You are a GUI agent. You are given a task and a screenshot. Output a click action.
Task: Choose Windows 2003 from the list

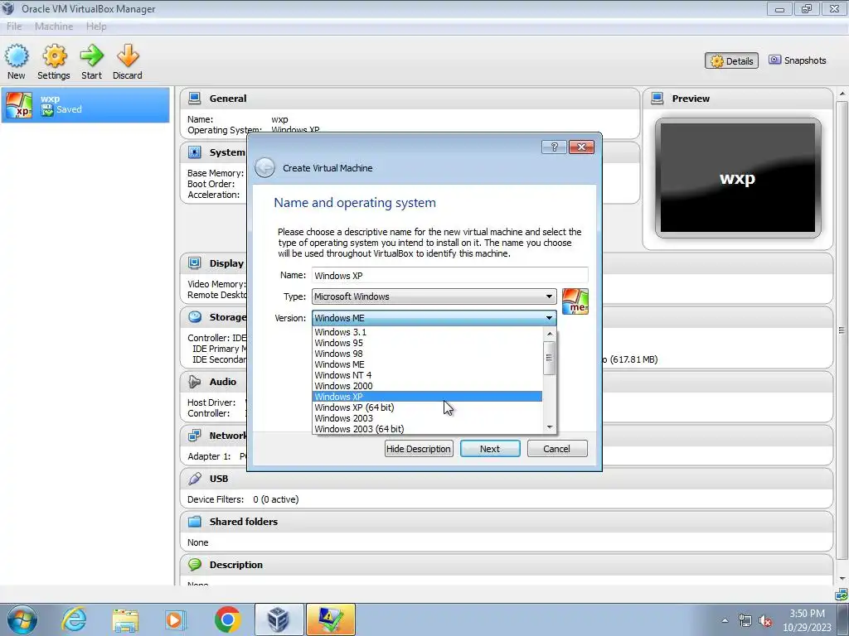[x=428, y=418]
